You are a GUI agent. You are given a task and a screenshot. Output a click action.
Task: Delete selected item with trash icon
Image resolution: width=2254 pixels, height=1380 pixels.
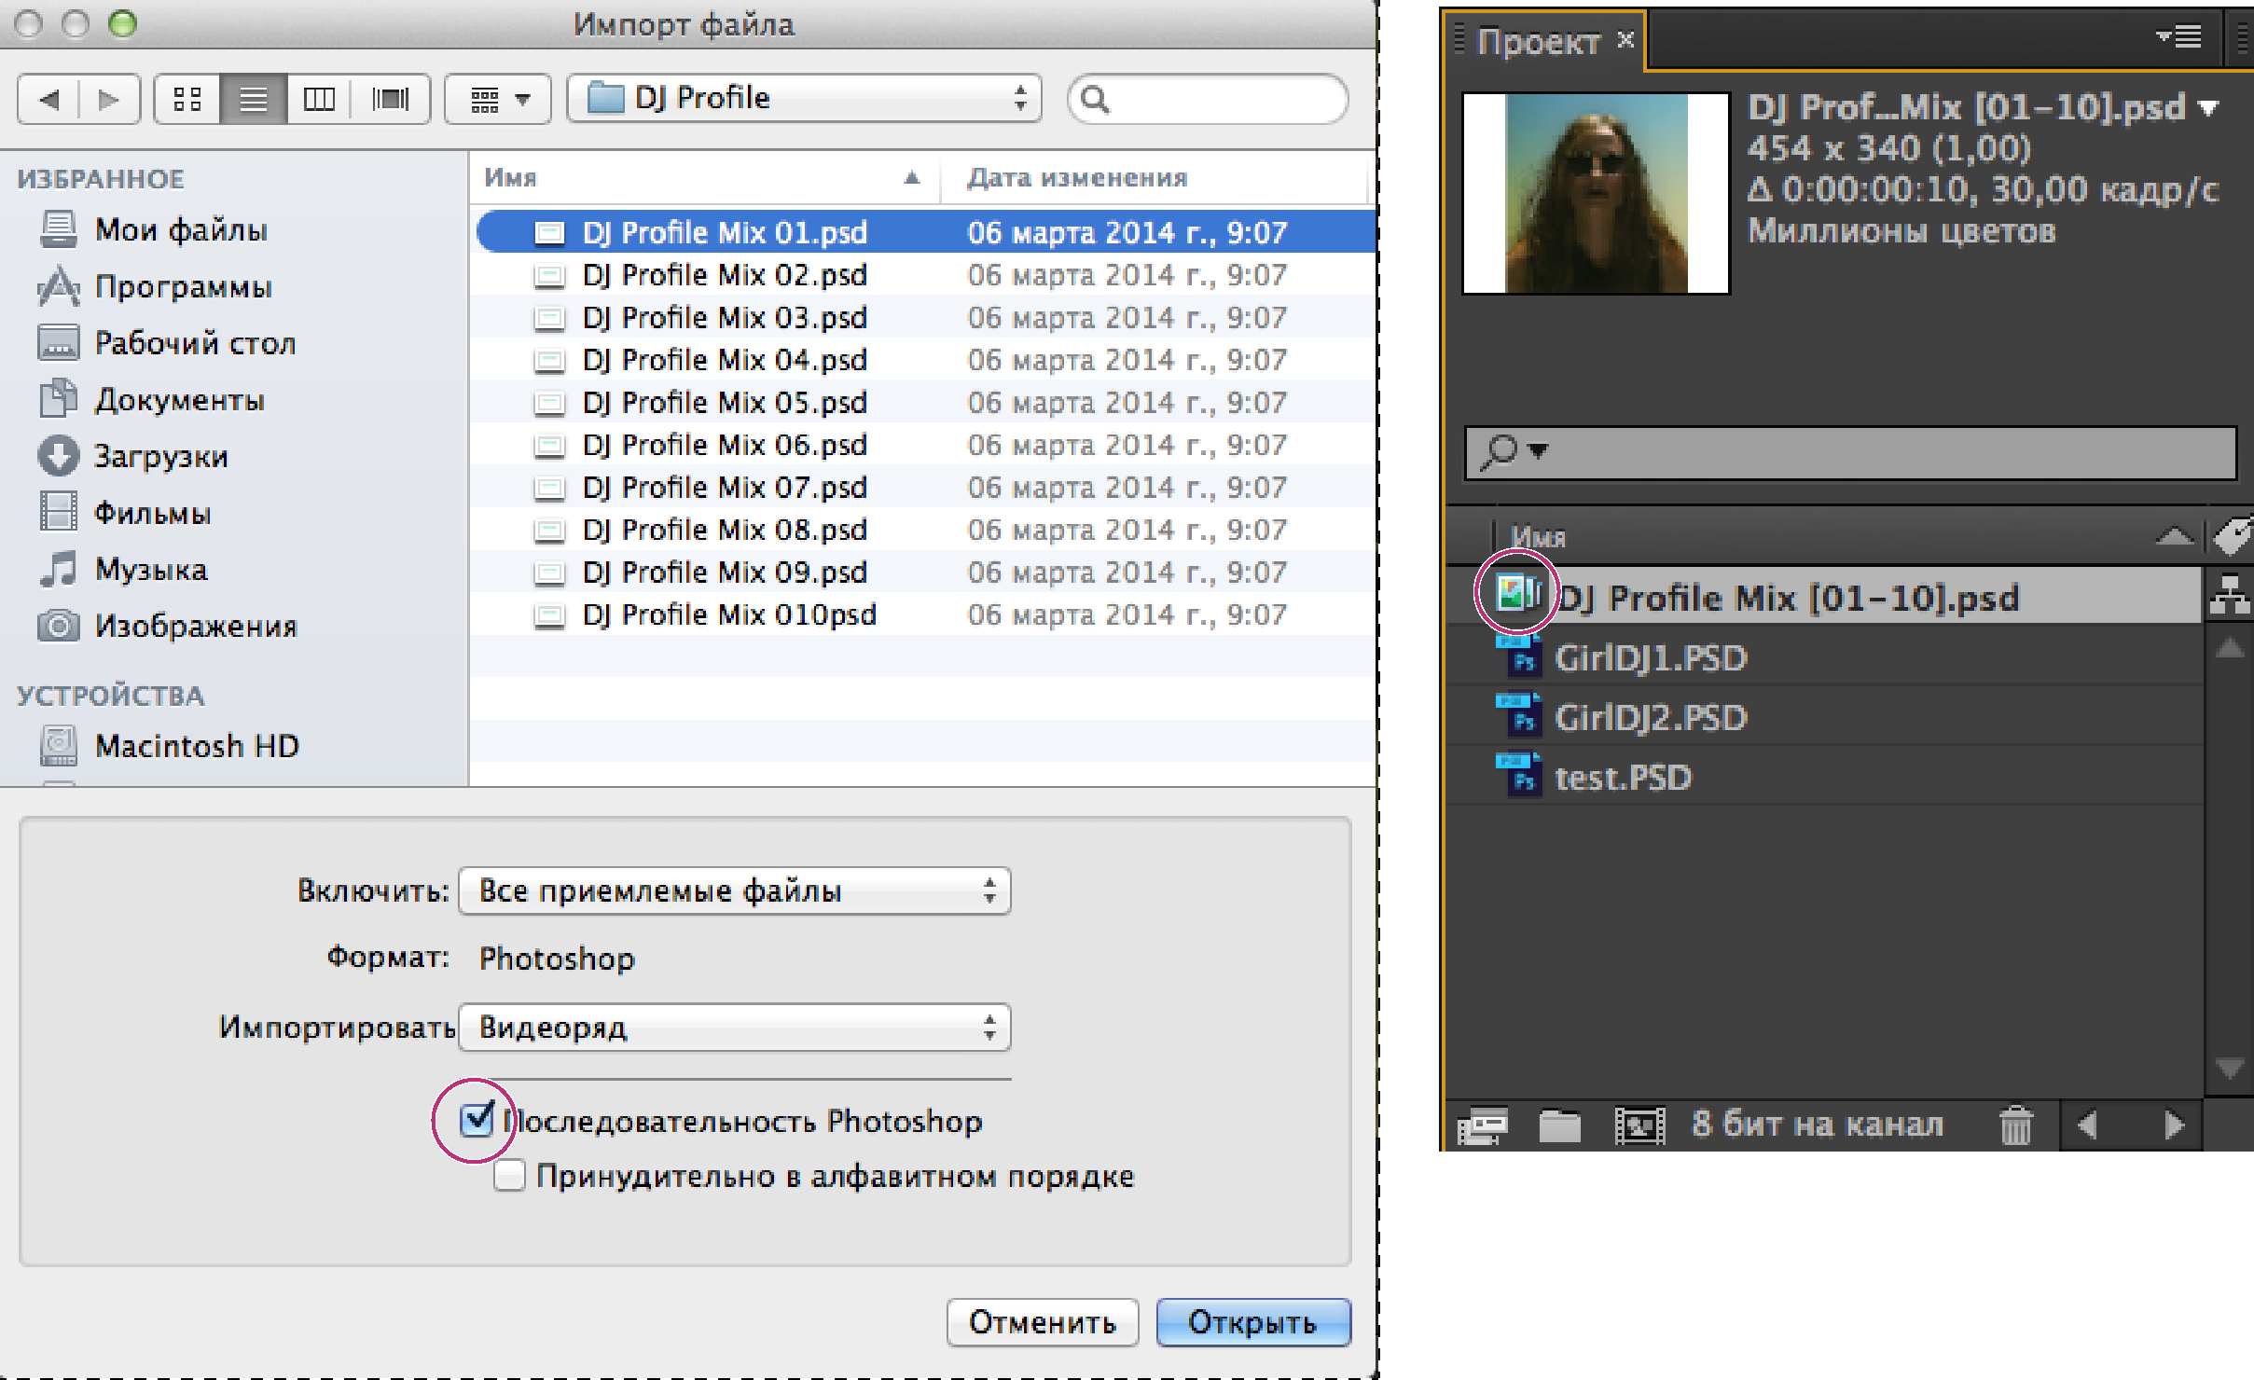coord(2015,1125)
